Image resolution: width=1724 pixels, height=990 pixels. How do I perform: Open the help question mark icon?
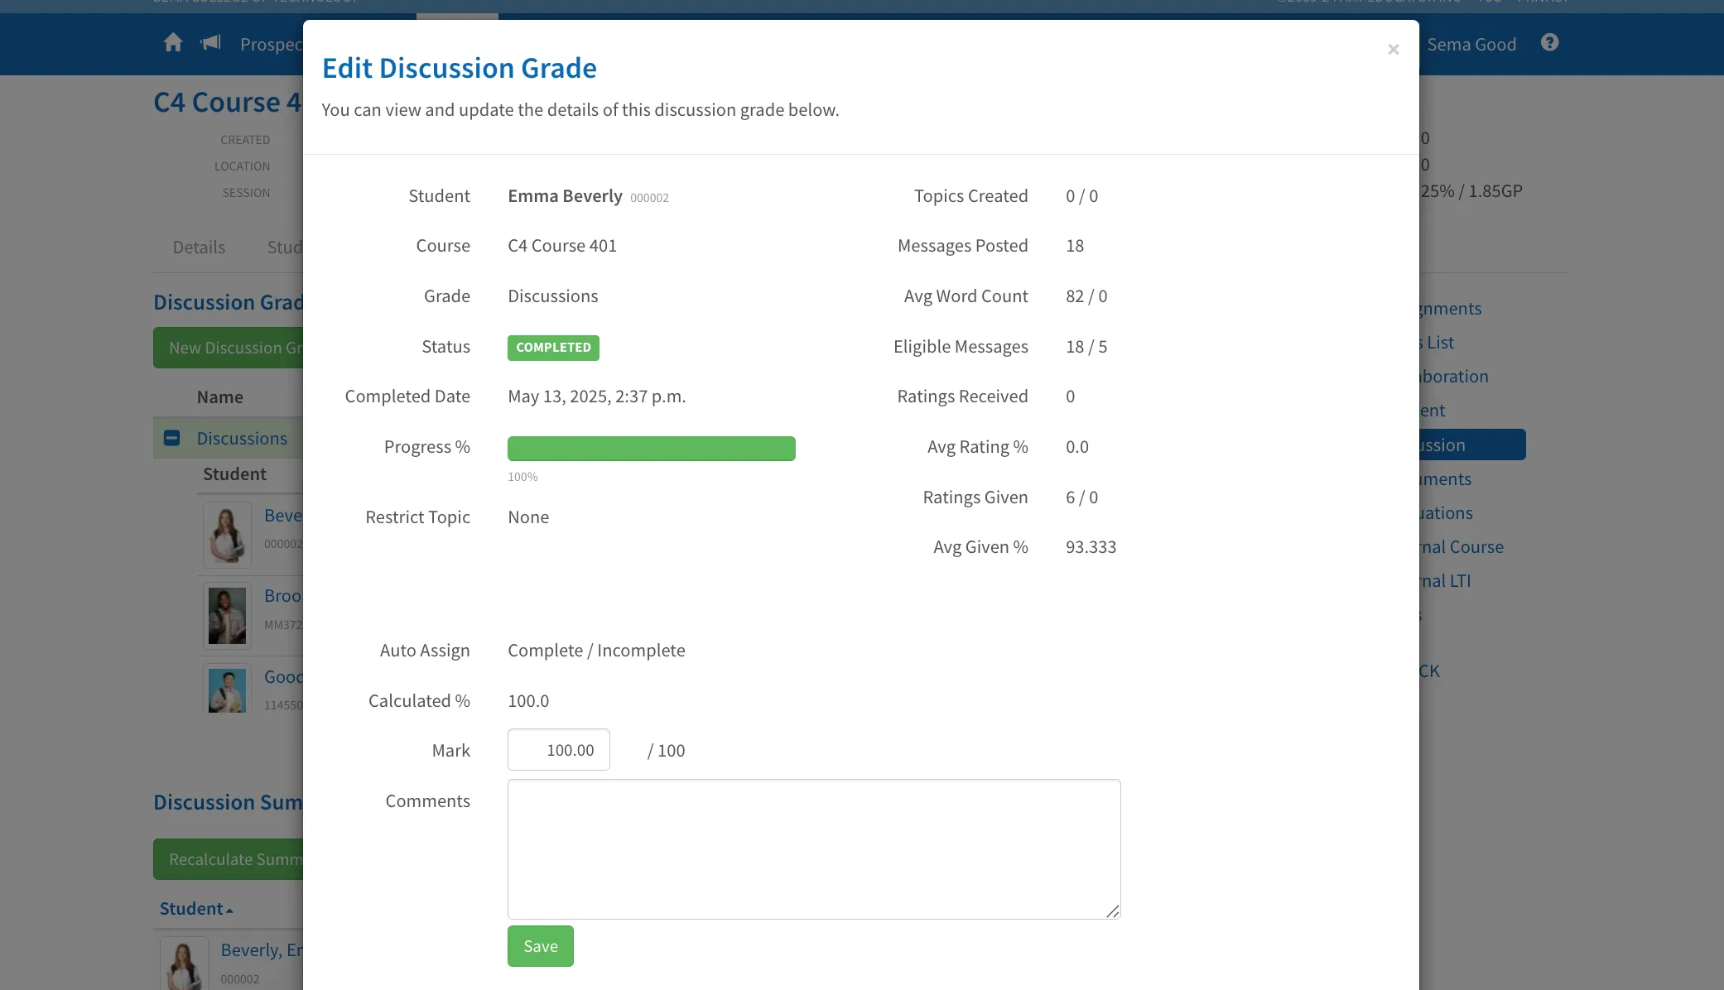1549,43
